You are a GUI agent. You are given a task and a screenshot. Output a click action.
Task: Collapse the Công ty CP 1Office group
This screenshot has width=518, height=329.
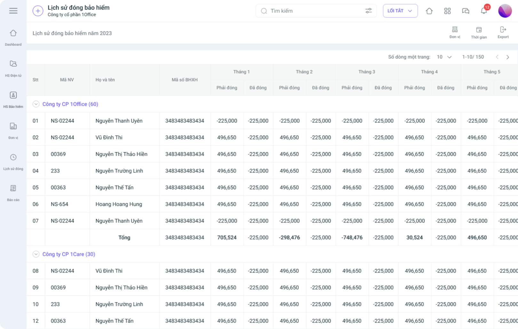36,104
